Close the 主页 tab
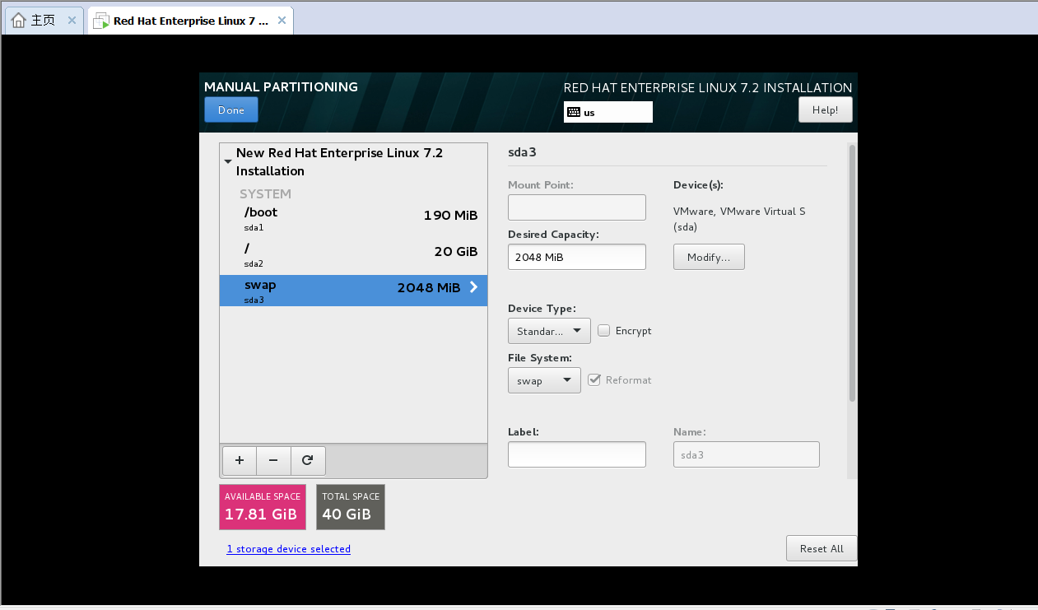This screenshot has width=1038, height=610. click(72, 21)
